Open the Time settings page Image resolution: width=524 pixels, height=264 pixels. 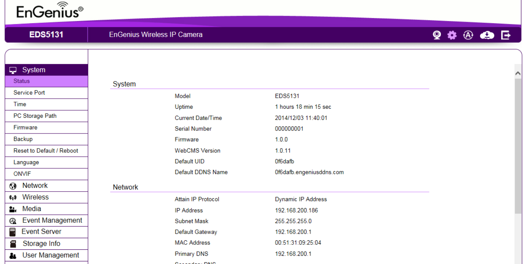47,105
